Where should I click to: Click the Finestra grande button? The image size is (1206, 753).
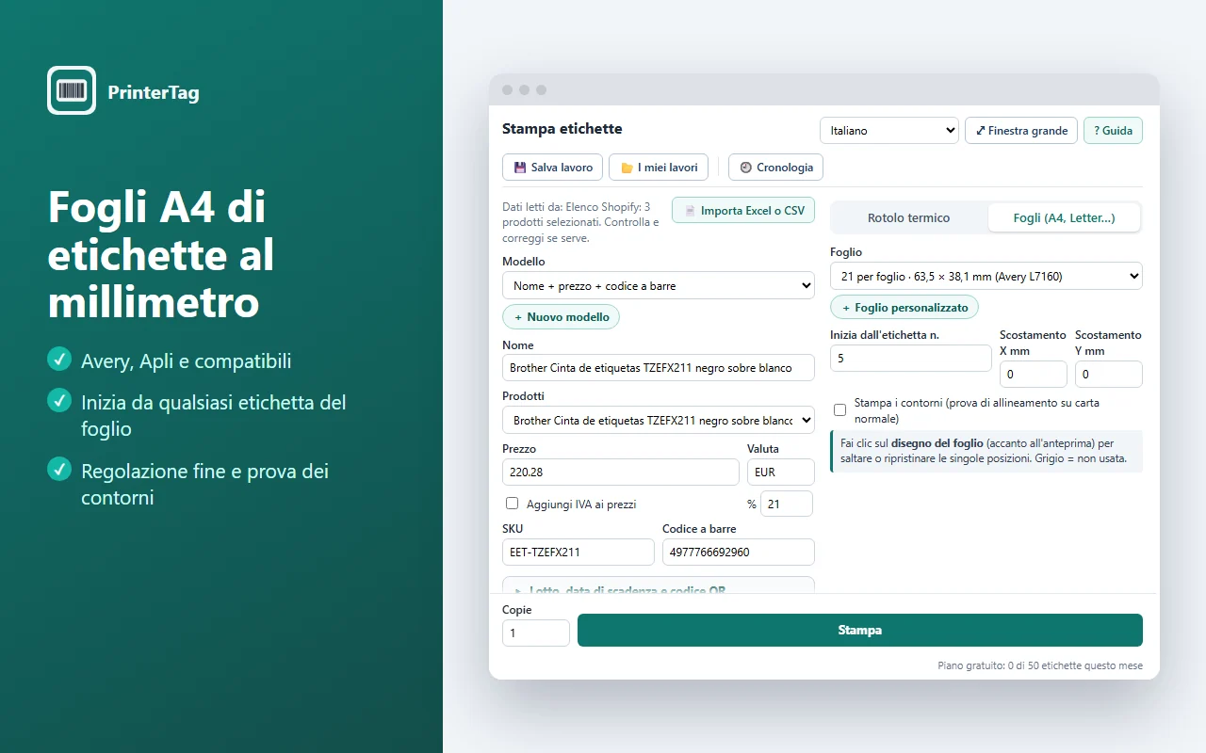(1021, 131)
